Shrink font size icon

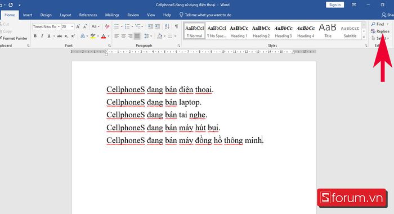click(85, 26)
